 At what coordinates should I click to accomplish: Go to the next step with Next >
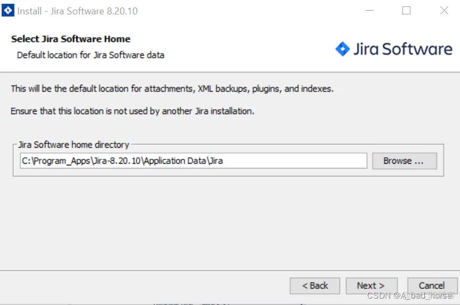pyautogui.click(x=371, y=286)
